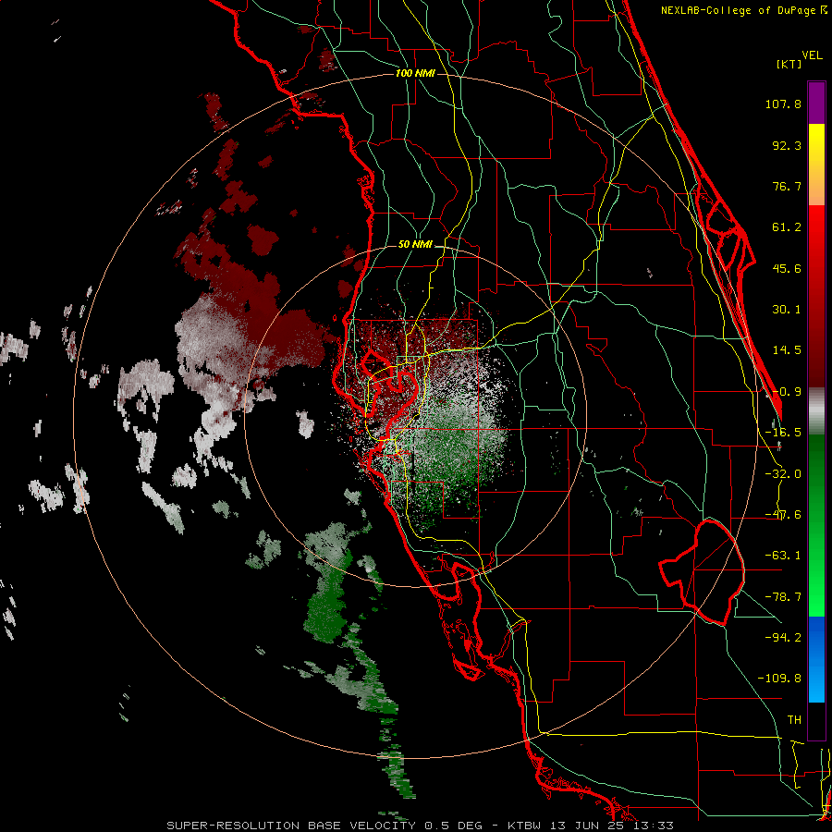Click the -109.8 velocity scale value
832x832 pixels.
(x=779, y=679)
